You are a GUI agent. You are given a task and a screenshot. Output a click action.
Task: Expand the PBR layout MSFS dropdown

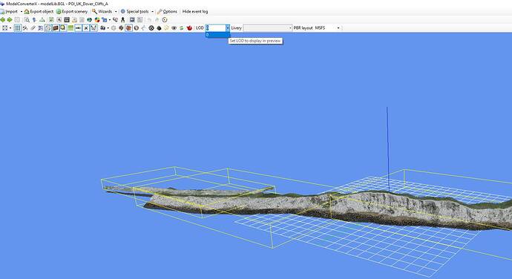[338, 28]
